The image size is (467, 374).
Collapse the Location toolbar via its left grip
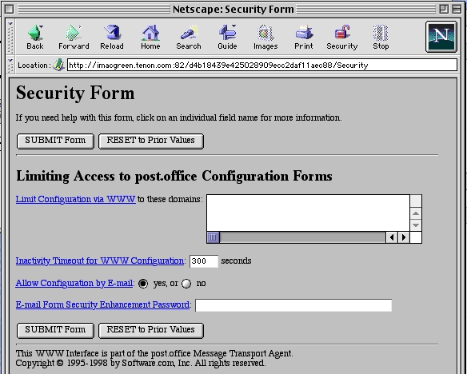10,65
